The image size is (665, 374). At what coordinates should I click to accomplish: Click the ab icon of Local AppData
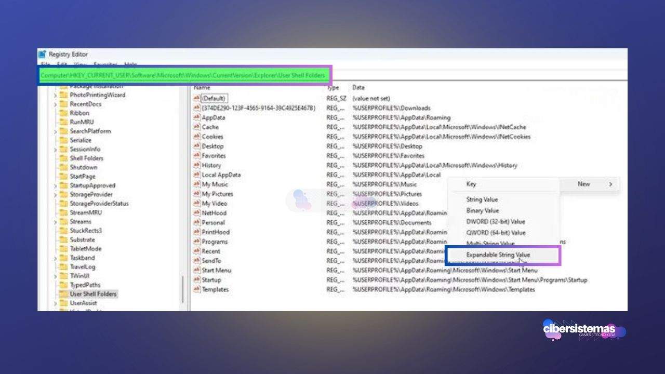[x=196, y=175]
